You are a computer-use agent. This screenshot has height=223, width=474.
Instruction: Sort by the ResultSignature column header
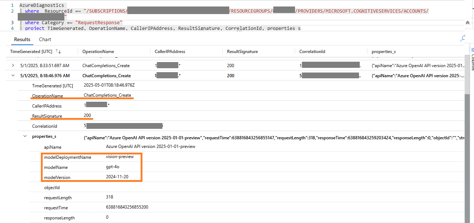(242, 52)
